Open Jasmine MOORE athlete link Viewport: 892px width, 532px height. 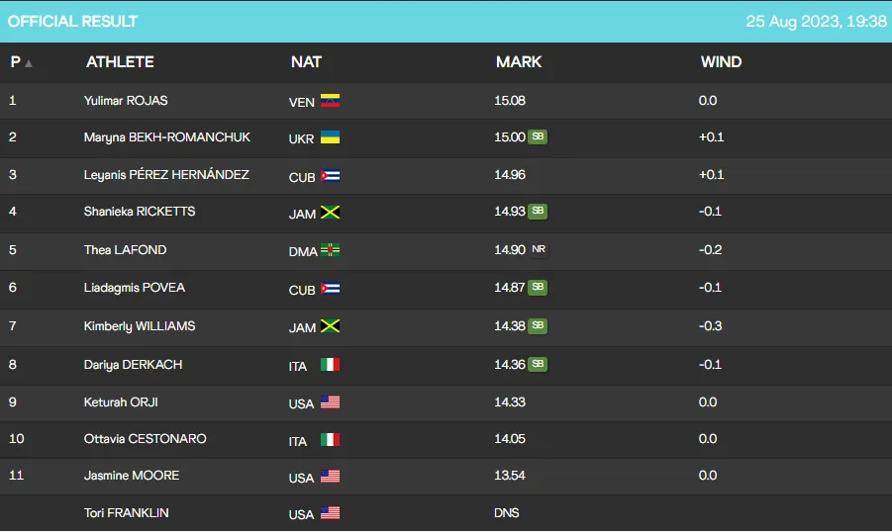coord(132,476)
